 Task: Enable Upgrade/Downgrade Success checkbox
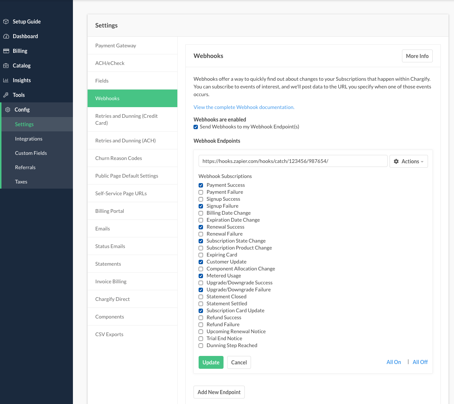(x=201, y=283)
